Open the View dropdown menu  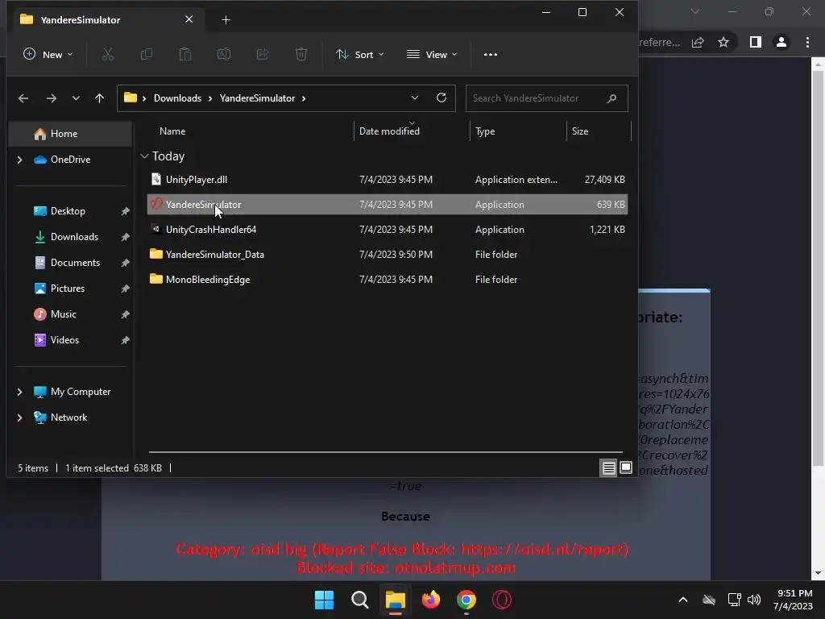[432, 54]
